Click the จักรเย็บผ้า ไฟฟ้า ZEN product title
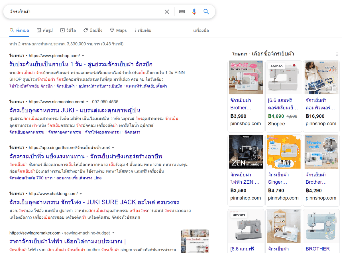Image resolution: width=342 pixels, height=253 pixels. pos(245,179)
